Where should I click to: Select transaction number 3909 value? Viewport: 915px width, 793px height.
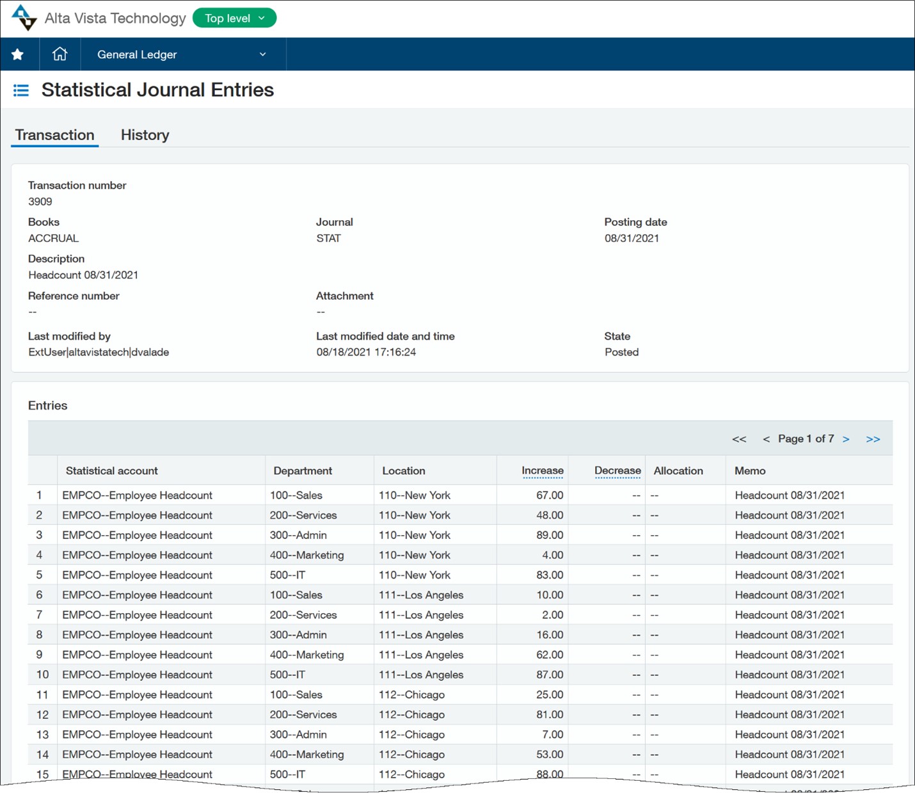click(x=40, y=202)
